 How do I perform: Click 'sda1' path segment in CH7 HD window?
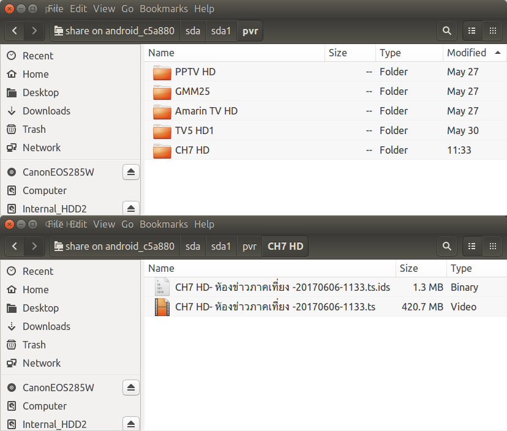(221, 246)
